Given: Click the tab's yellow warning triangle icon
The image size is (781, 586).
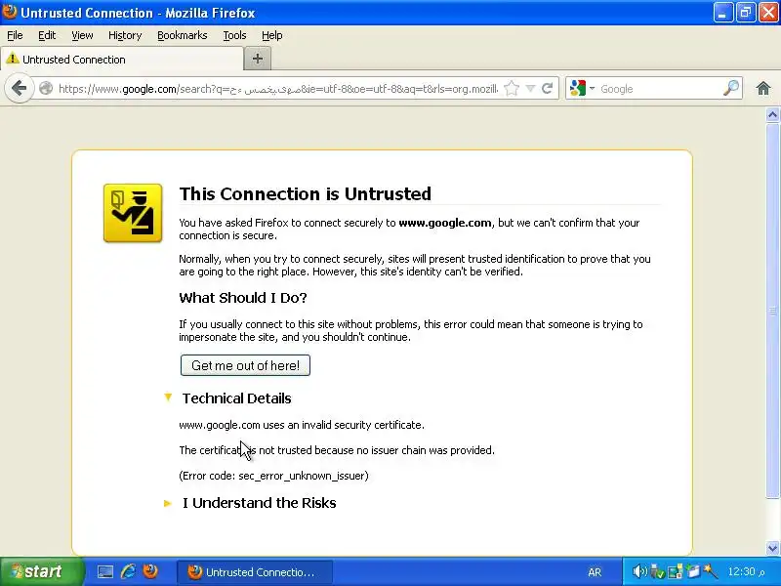Looking at the screenshot, I should (13, 59).
